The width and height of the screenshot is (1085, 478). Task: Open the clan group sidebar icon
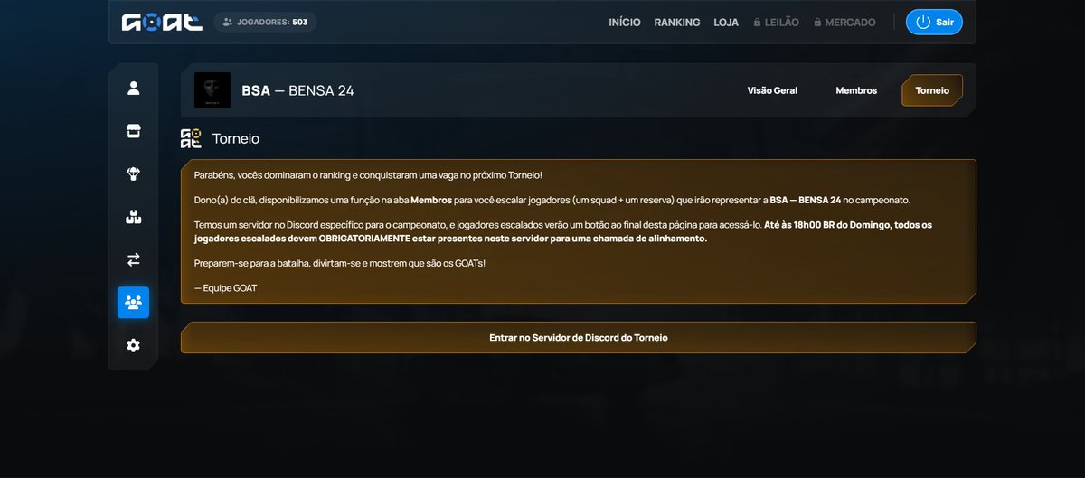(x=134, y=303)
